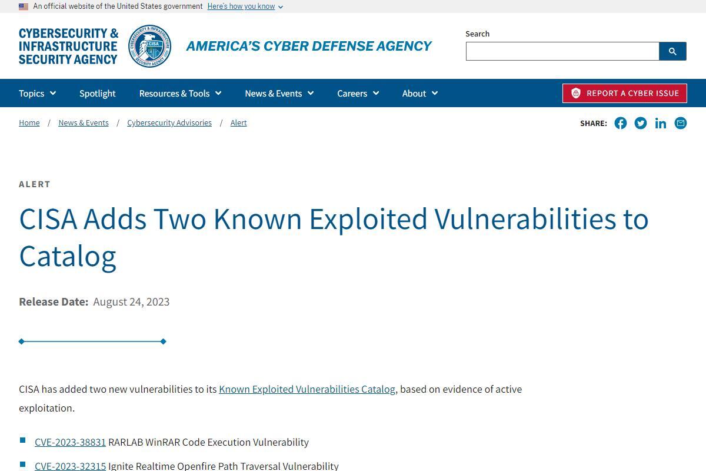Expand the Careers menu
The width and height of the screenshot is (706, 471).
point(358,93)
